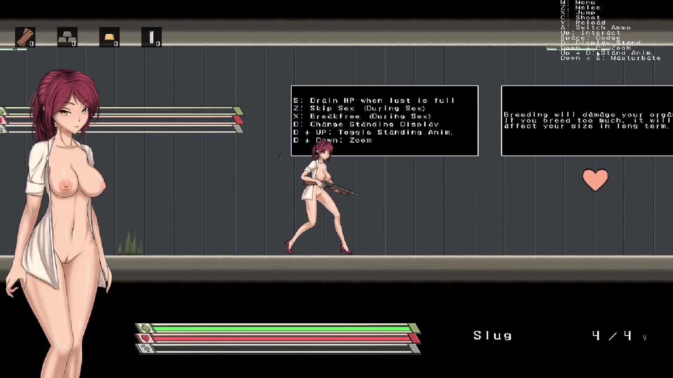Click the red lust meter bar

pyautogui.click(x=280, y=338)
